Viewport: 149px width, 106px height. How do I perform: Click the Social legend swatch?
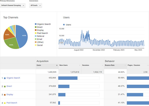[x=36, y=45]
